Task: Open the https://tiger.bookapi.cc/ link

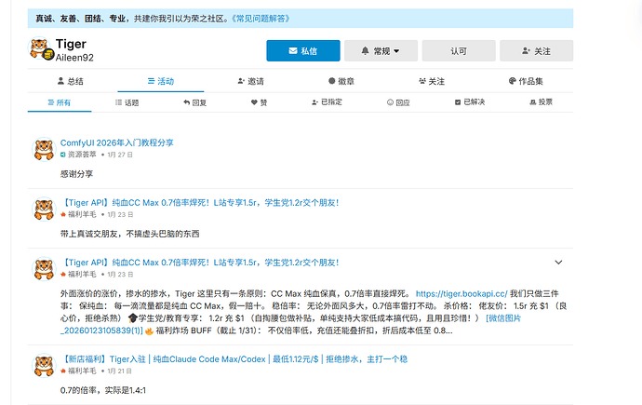Action: pos(461,293)
